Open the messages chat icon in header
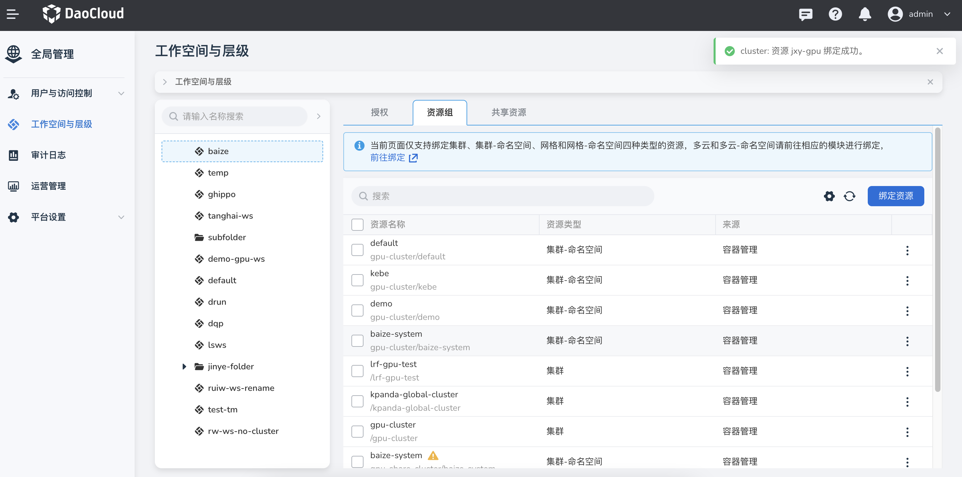This screenshot has width=962, height=477. 805,14
